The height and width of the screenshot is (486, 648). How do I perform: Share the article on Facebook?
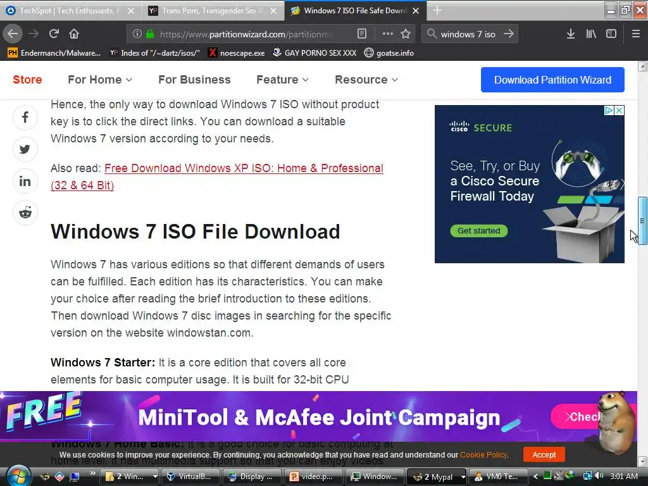pyautogui.click(x=25, y=118)
